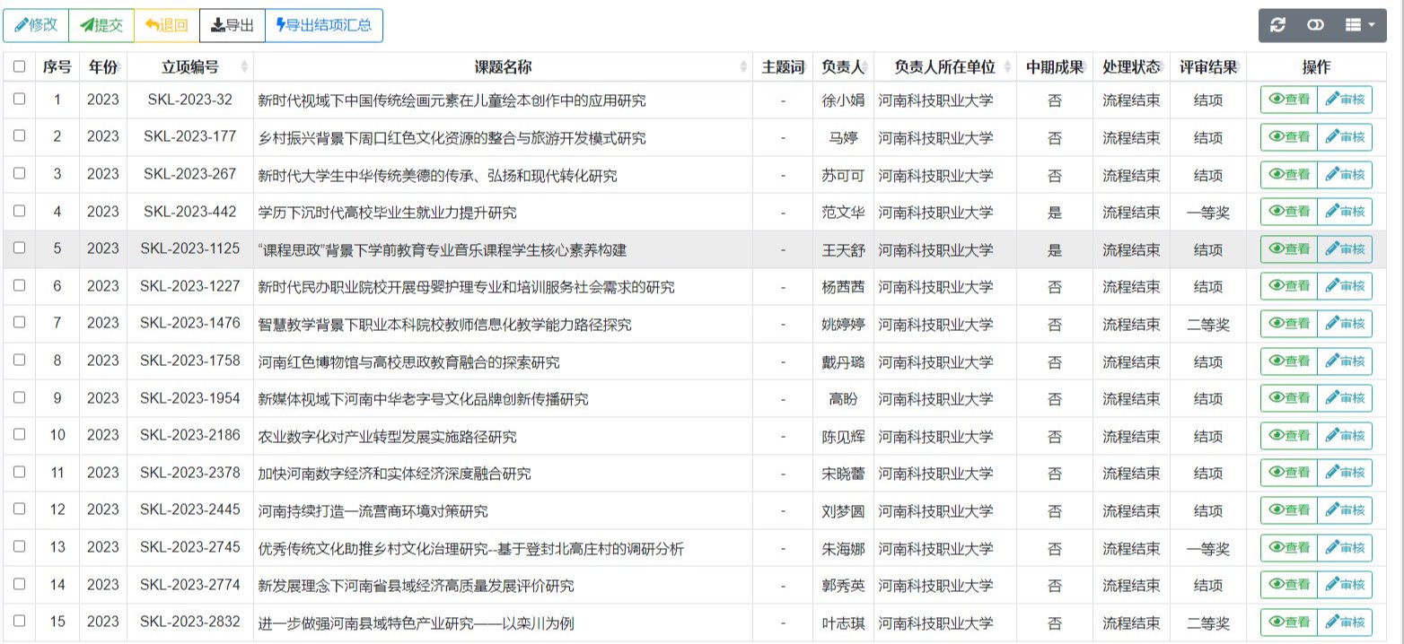Sort table by 评审结果 column
The image size is (1404, 644).
1208,67
